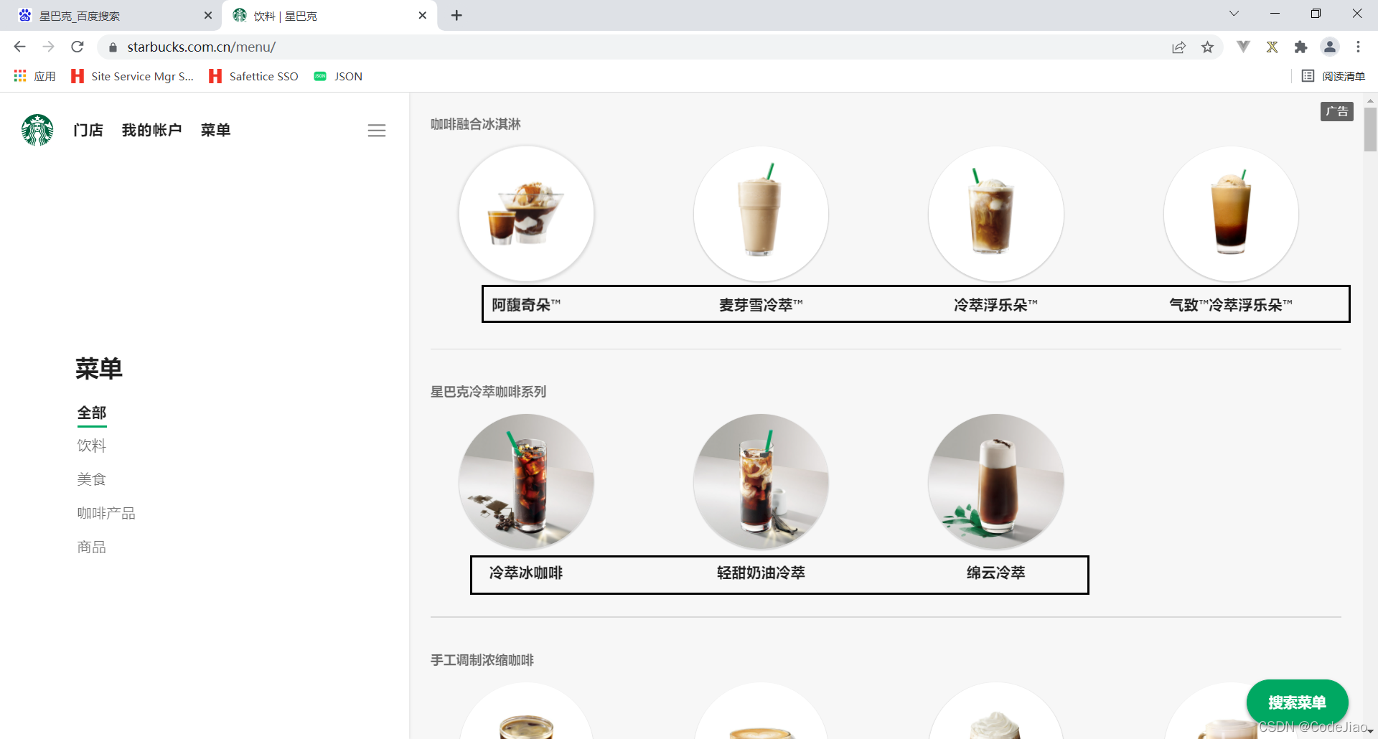This screenshot has height=739, width=1378.
Task: Click the X extension icon
Action: coord(1272,47)
